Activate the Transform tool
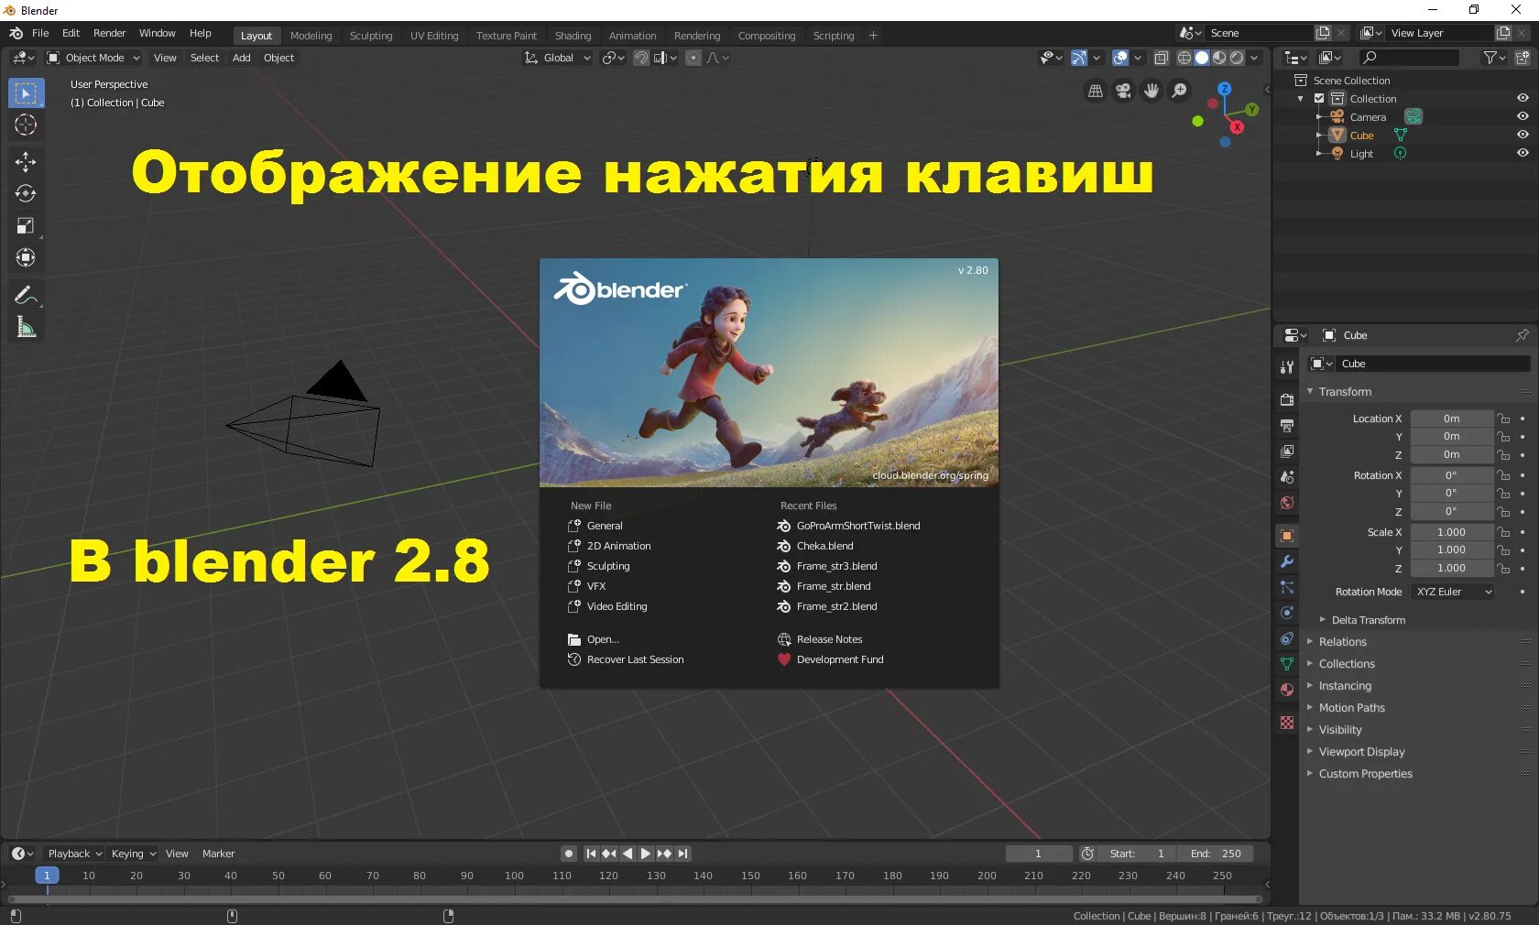This screenshot has width=1539, height=925. coord(26,257)
